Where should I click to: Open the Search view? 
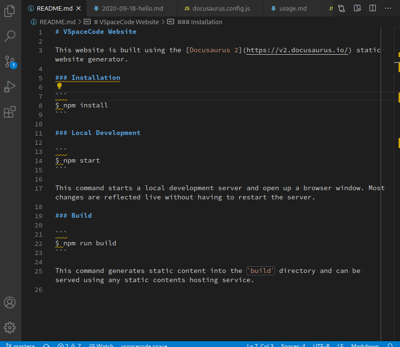(x=10, y=36)
